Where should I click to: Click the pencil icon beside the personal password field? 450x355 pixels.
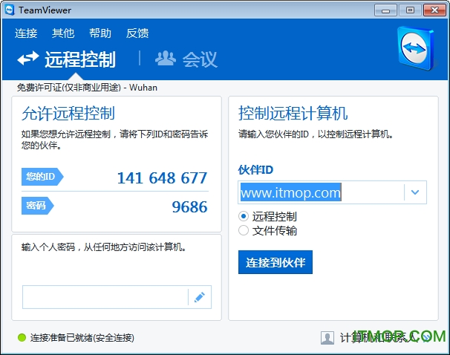(x=199, y=297)
